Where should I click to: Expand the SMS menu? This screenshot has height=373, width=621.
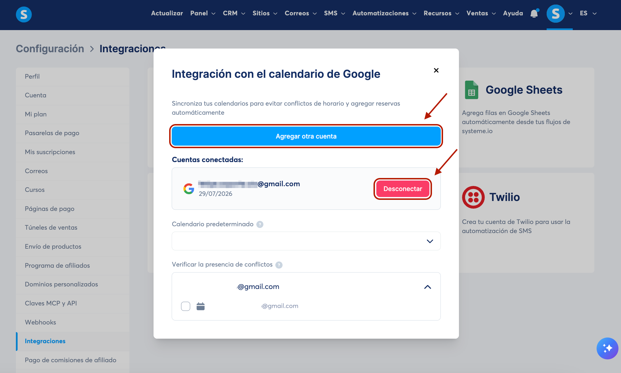click(x=335, y=13)
